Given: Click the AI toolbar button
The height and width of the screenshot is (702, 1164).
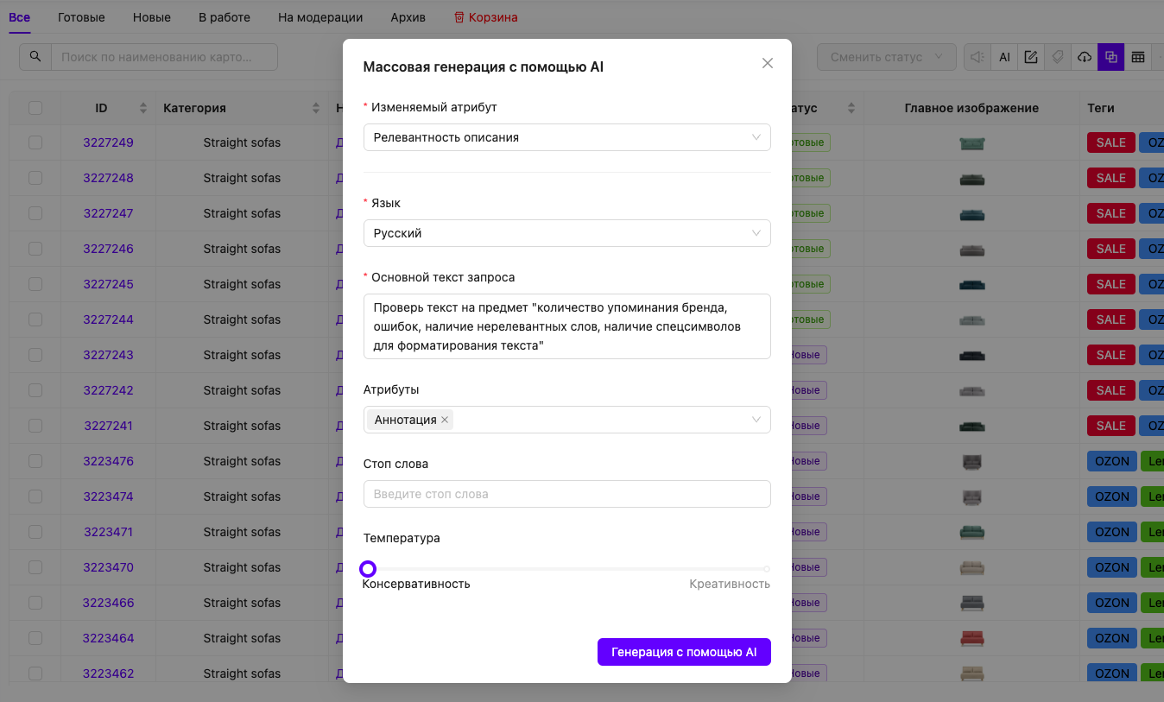Looking at the screenshot, I should [1004, 57].
